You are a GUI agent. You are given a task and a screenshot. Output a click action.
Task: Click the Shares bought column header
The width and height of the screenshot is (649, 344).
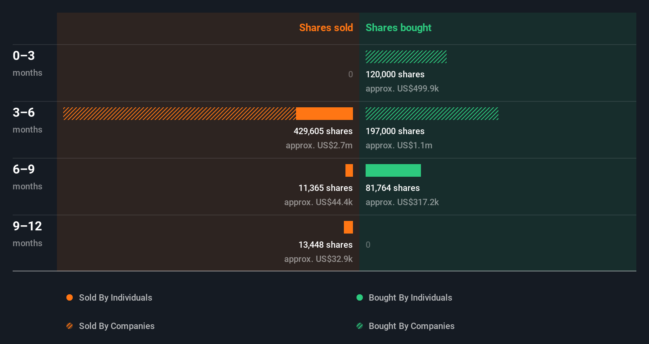398,28
